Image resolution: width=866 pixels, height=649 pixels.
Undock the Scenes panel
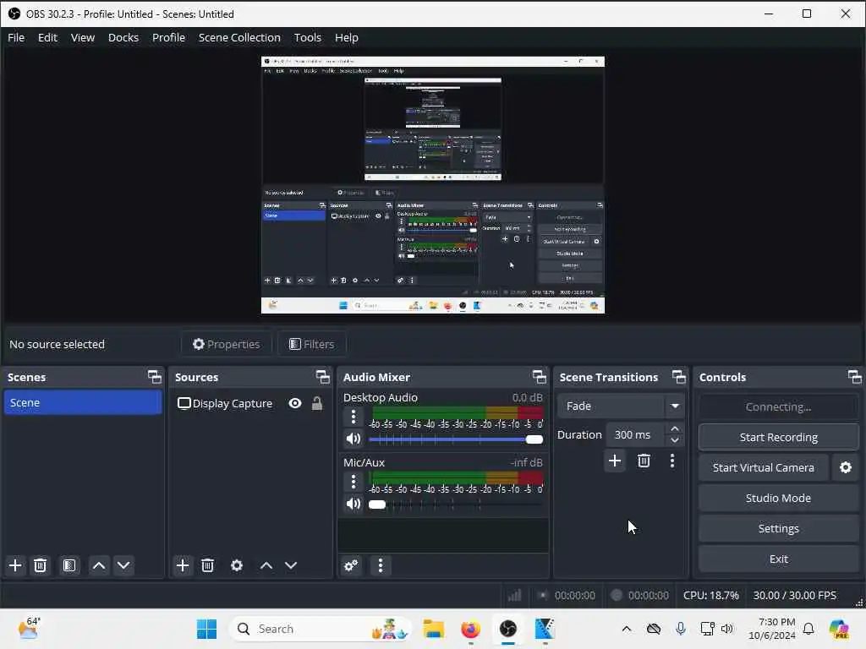(x=155, y=377)
